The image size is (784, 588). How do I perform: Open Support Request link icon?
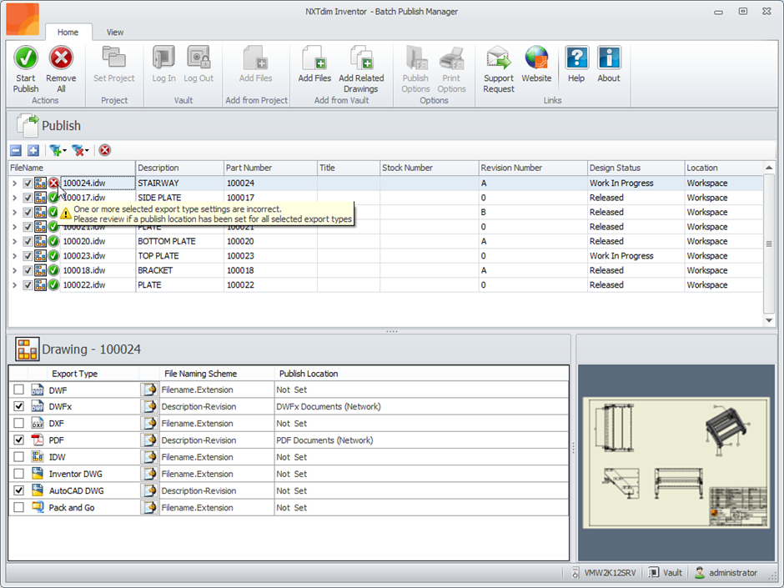(x=499, y=58)
